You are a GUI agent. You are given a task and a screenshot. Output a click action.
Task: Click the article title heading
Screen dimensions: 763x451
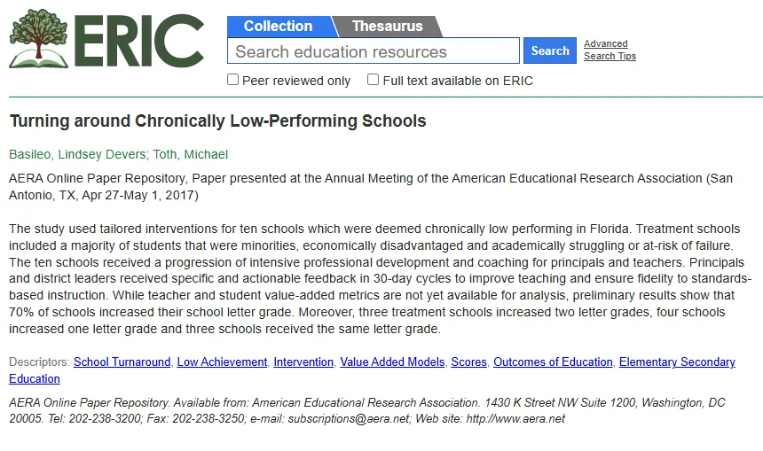[218, 121]
